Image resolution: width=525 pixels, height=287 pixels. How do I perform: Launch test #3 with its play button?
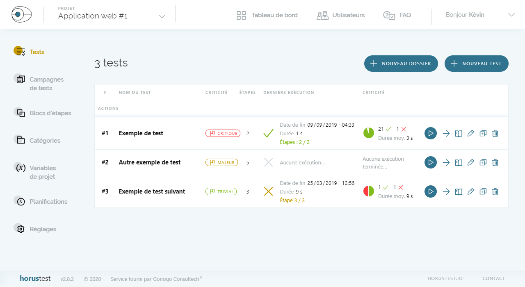coord(430,191)
